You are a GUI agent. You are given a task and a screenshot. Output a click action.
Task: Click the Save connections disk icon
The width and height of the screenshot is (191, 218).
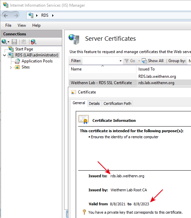click(14, 42)
